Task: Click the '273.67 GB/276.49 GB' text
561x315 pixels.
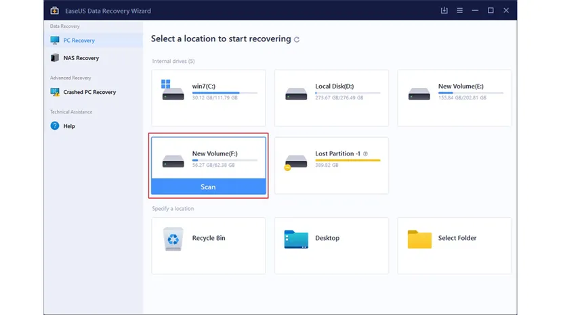Action: [339, 97]
